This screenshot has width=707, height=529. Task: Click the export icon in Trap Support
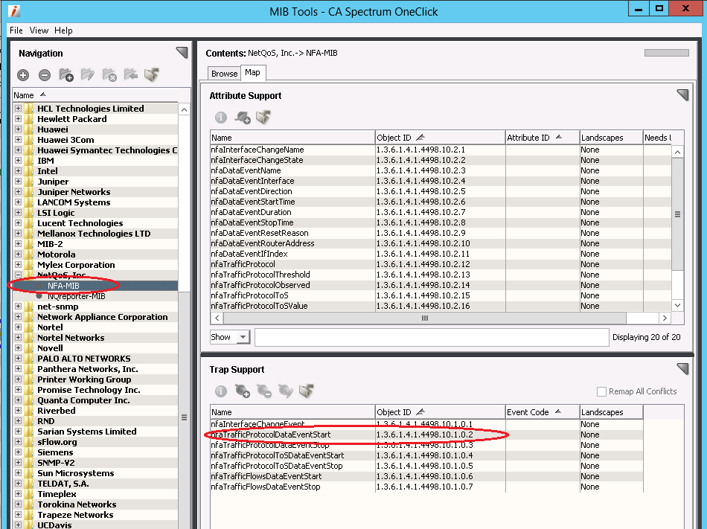[x=307, y=391]
